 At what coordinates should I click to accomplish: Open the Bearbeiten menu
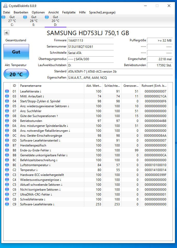pos(21,12)
